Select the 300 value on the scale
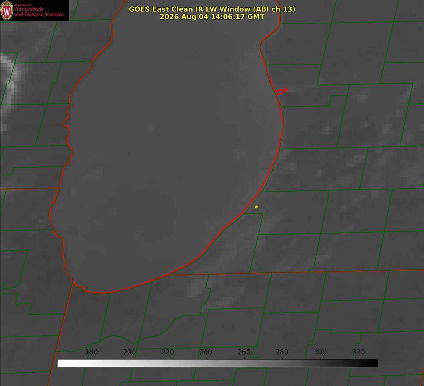Viewport: 424px width, 386px height. tap(320, 352)
